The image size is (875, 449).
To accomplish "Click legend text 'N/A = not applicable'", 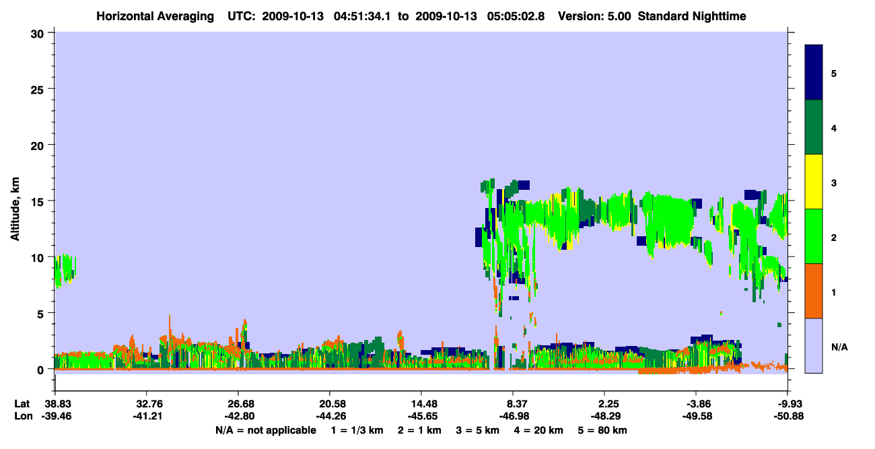I will 265,429.
